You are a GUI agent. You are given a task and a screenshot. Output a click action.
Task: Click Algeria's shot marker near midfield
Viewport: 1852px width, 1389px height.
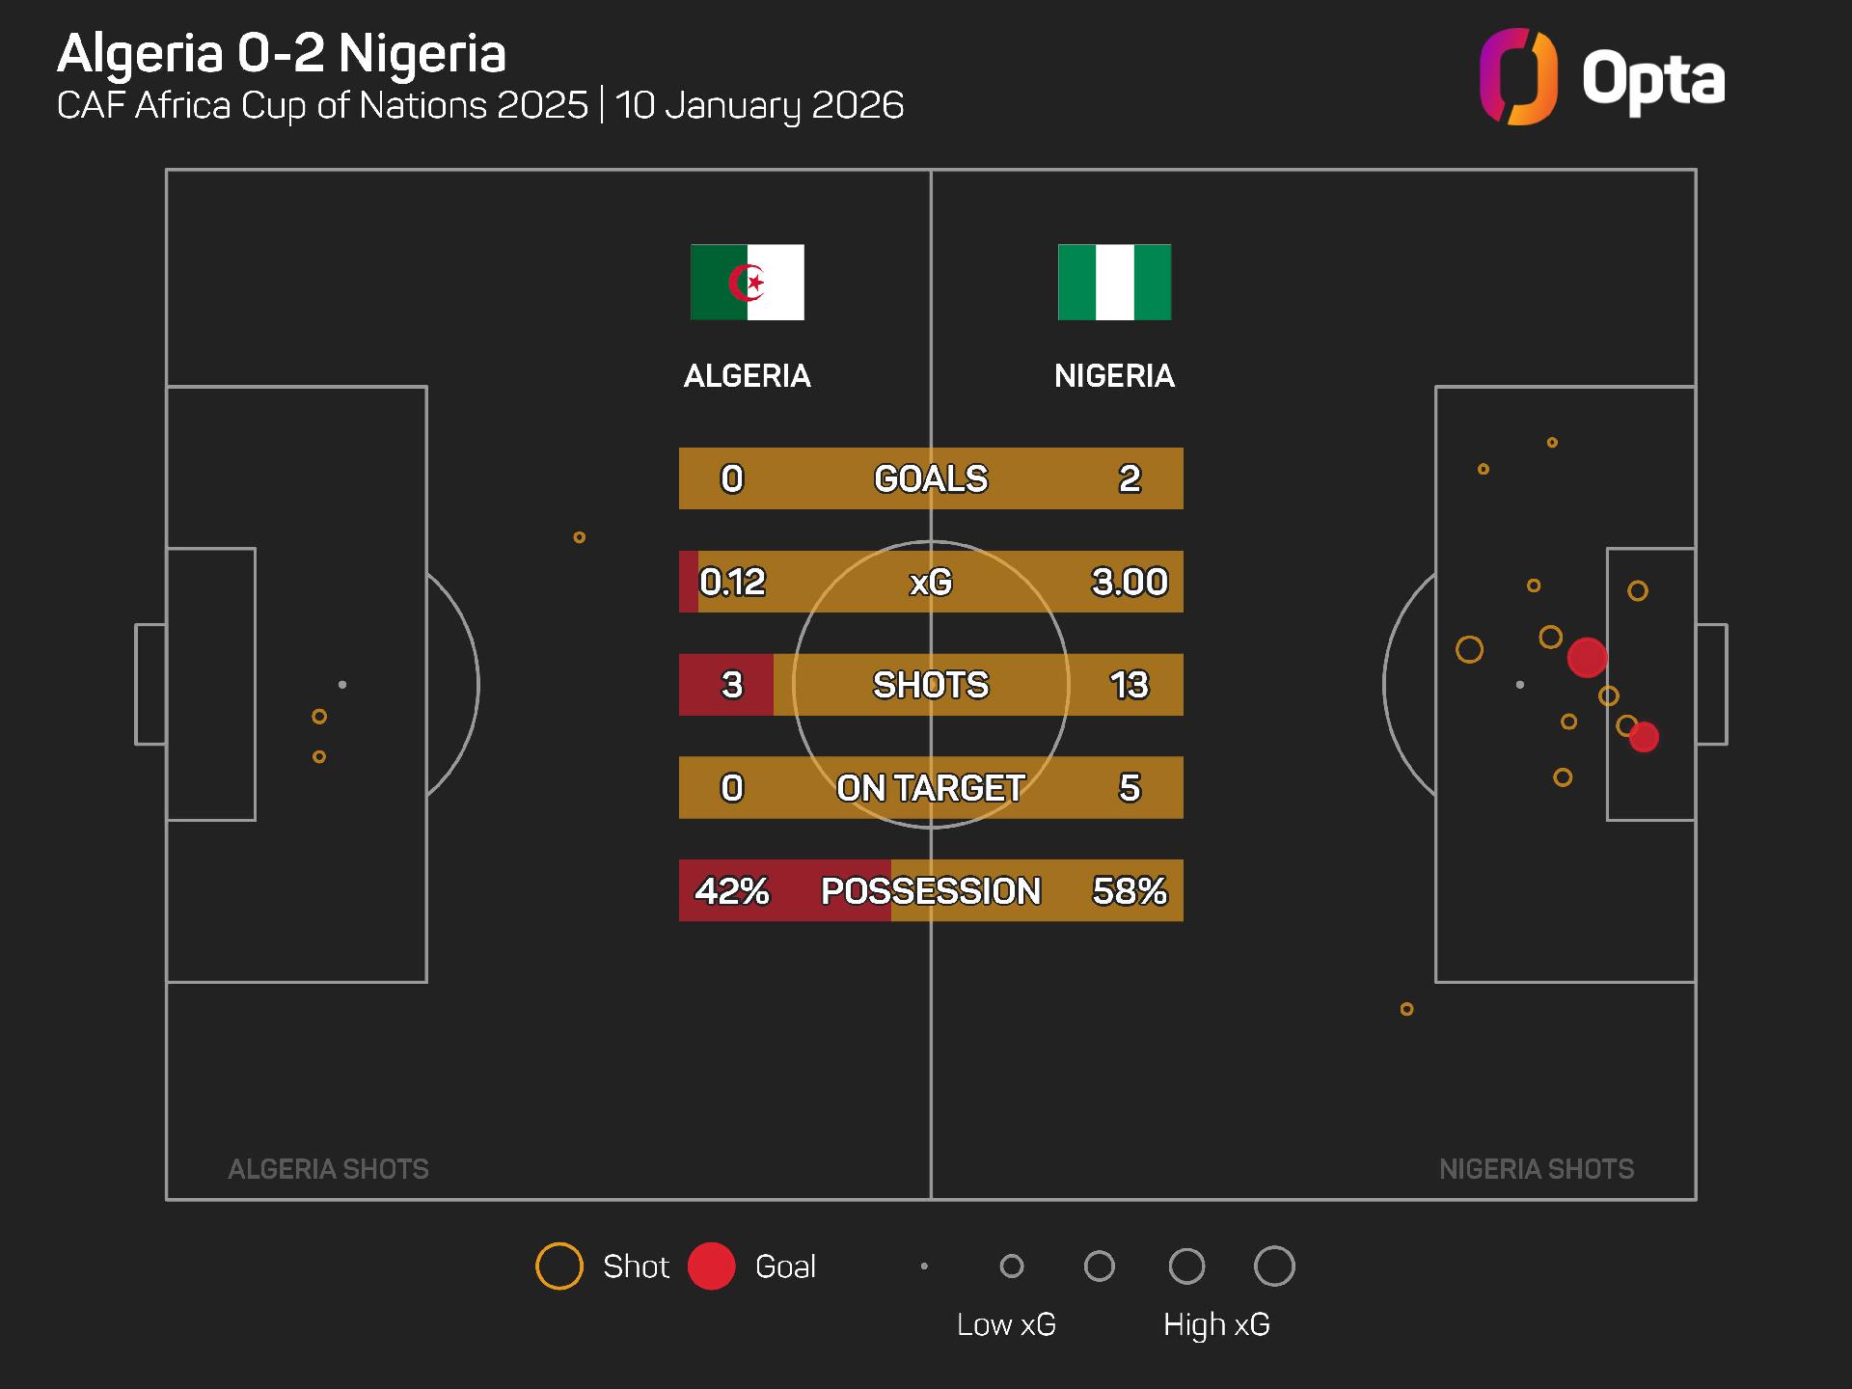[x=580, y=537]
